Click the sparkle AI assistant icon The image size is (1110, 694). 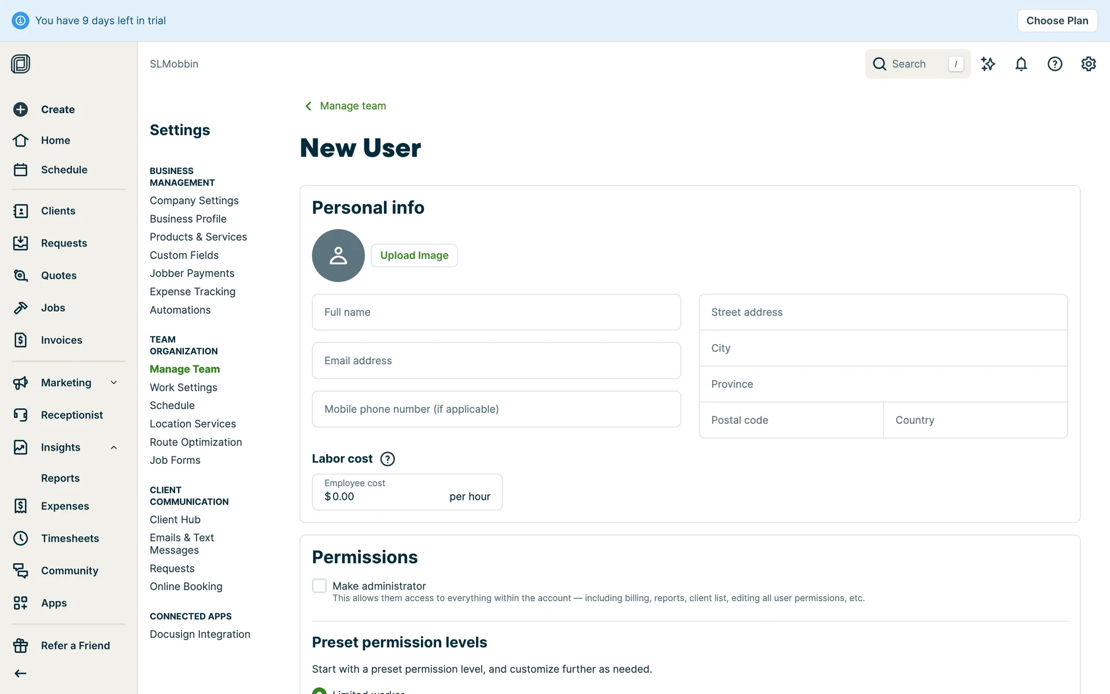point(988,64)
